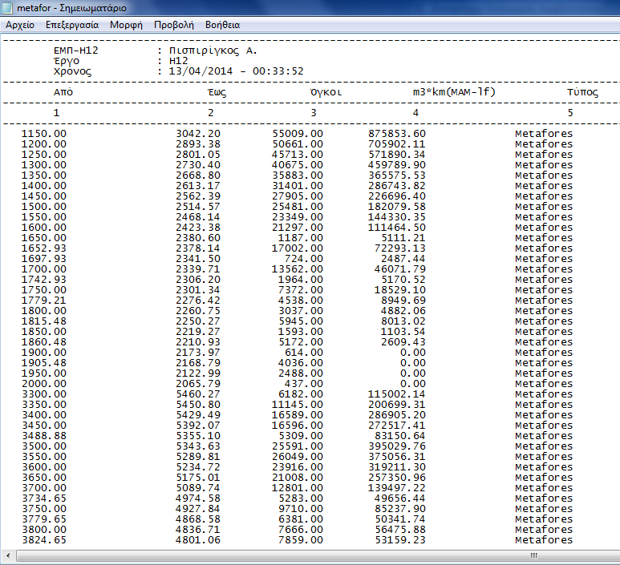Click the value 18529.10
This screenshot has height=565, width=620.
(400, 289)
